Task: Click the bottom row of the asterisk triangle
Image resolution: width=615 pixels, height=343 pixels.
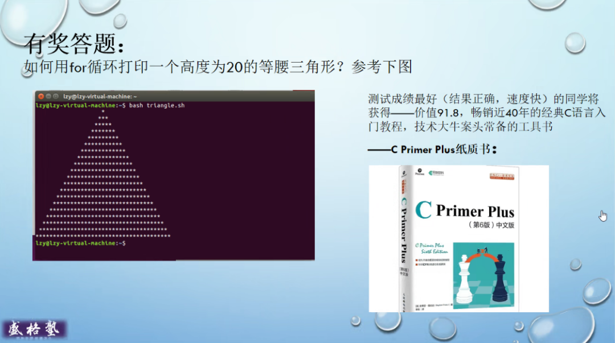Action: [103, 236]
